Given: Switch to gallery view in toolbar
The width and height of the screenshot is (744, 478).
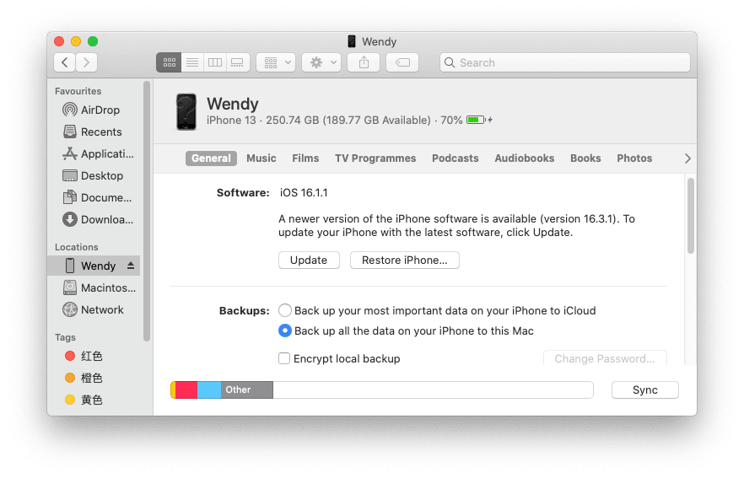Looking at the screenshot, I should [x=237, y=62].
